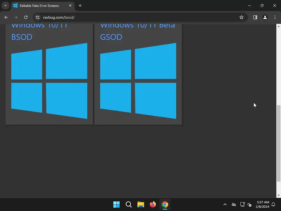The image size is (281, 211).
Task: Restore down the Chrome window
Action: point(262,5)
